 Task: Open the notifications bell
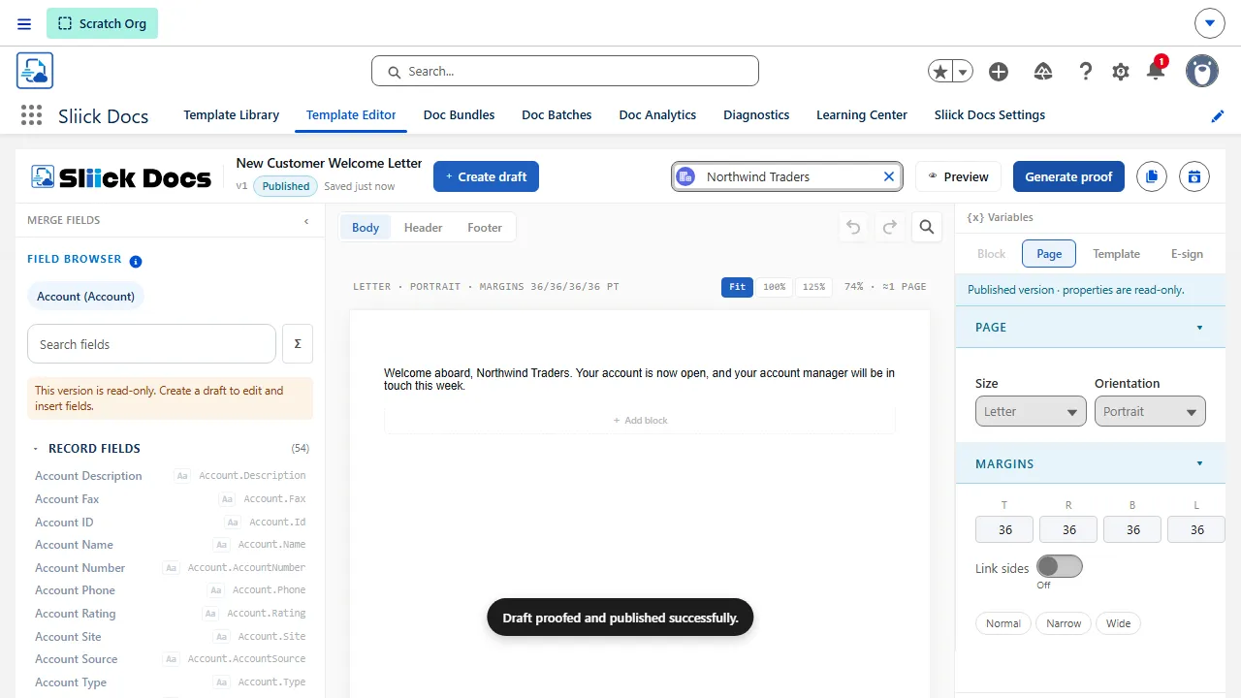point(1156,71)
